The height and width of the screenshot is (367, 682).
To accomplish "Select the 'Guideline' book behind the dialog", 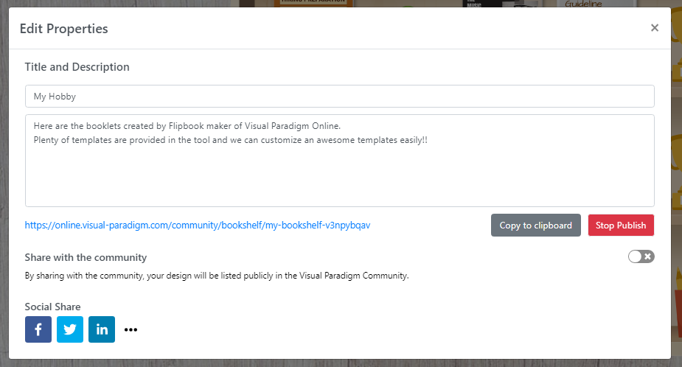I will click(584, 4).
